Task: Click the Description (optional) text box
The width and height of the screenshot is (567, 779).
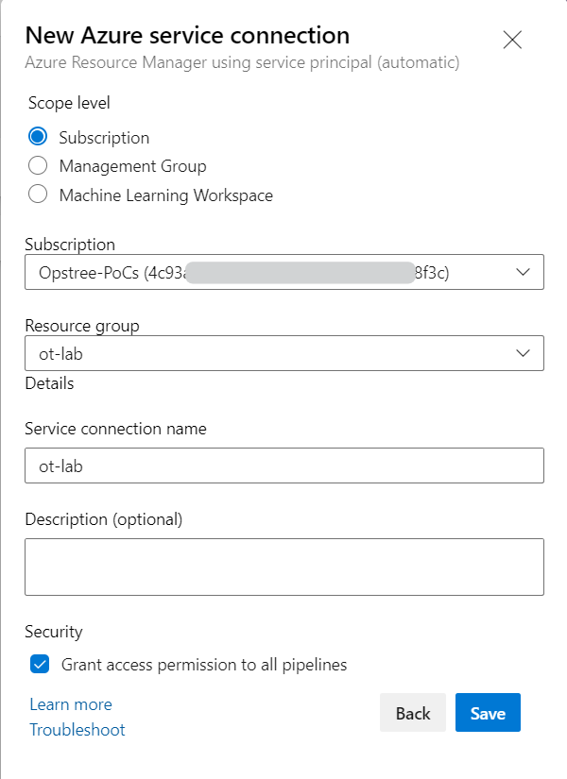Action: point(284,567)
